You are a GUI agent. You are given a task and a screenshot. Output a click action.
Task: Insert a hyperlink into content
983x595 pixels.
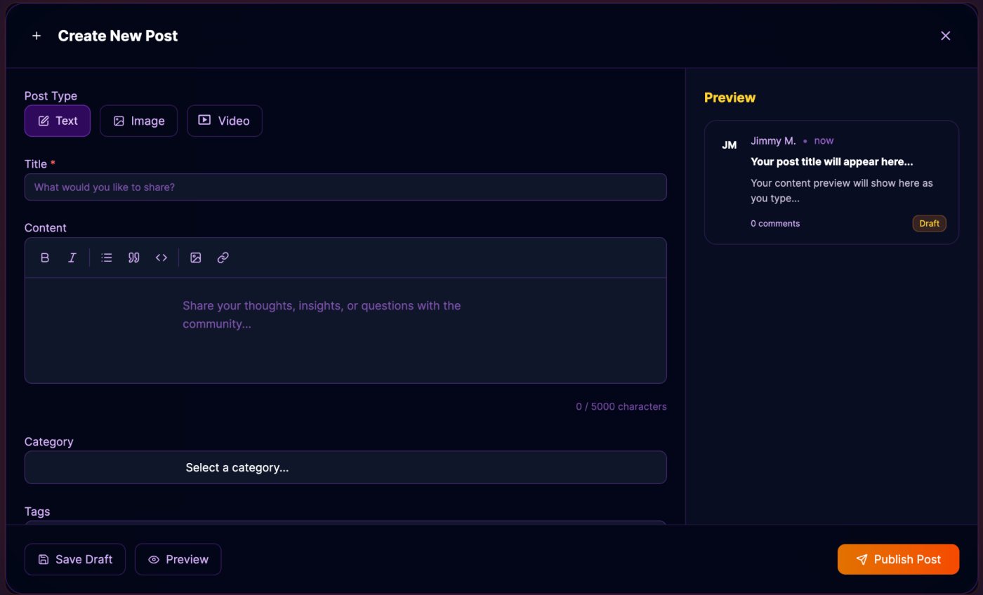[223, 258]
